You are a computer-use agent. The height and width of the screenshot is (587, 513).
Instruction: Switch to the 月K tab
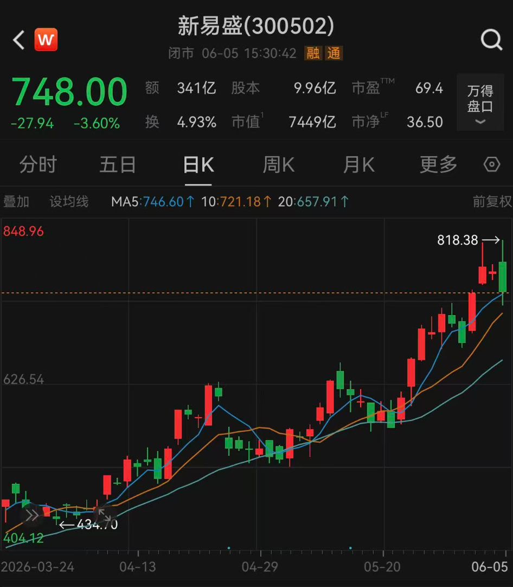coord(359,164)
